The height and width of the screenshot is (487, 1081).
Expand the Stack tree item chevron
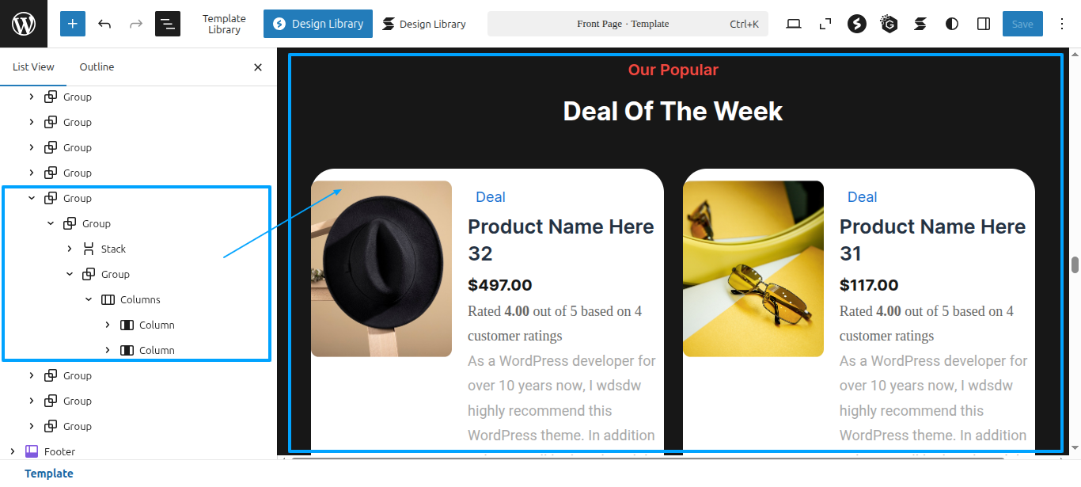click(70, 249)
